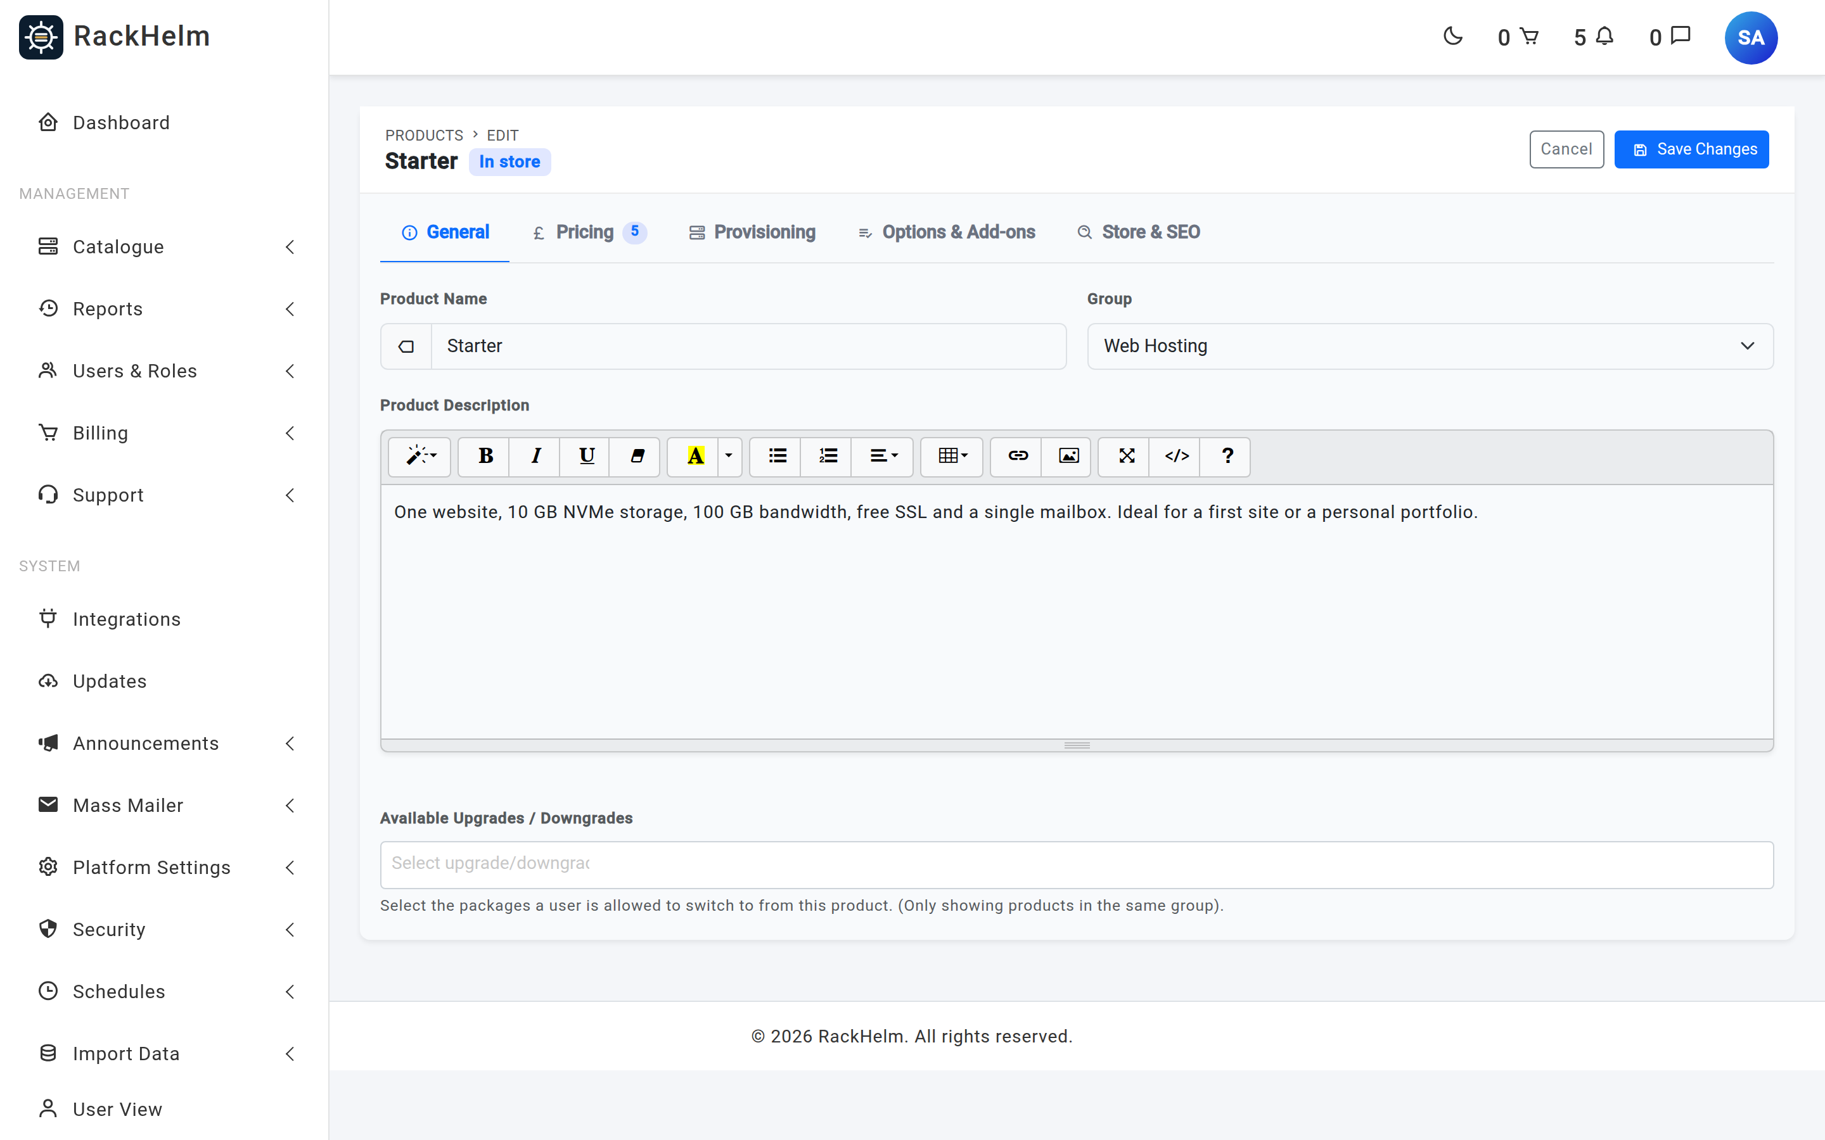Image resolution: width=1825 pixels, height=1140 pixels.
Task: Expand the Catalogue sidebar menu
Action: 164,246
